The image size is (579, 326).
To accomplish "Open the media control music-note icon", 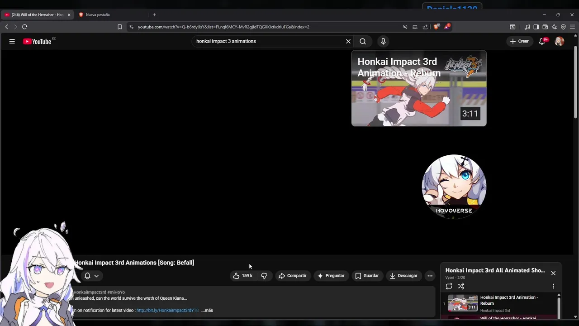I will coord(527,27).
